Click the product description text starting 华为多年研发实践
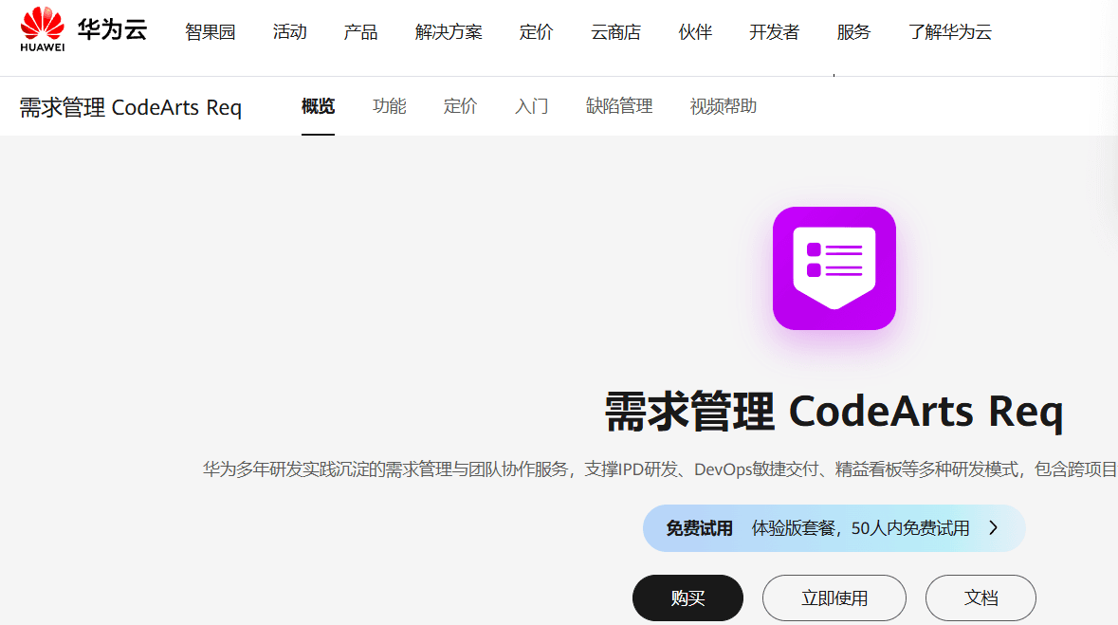The image size is (1118, 625). point(660,469)
